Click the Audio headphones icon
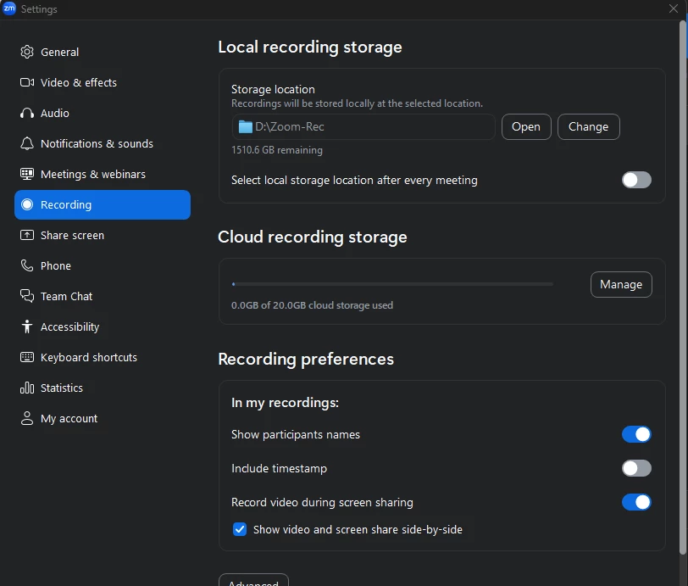 pos(27,113)
